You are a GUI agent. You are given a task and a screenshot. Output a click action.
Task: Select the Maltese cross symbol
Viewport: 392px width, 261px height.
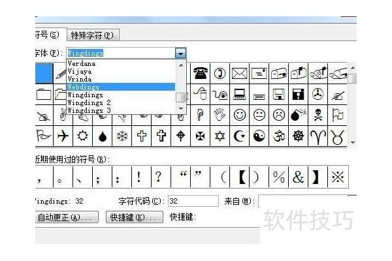point(201,136)
